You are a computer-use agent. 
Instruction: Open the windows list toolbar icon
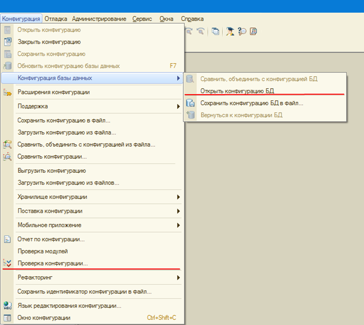pos(216,31)
